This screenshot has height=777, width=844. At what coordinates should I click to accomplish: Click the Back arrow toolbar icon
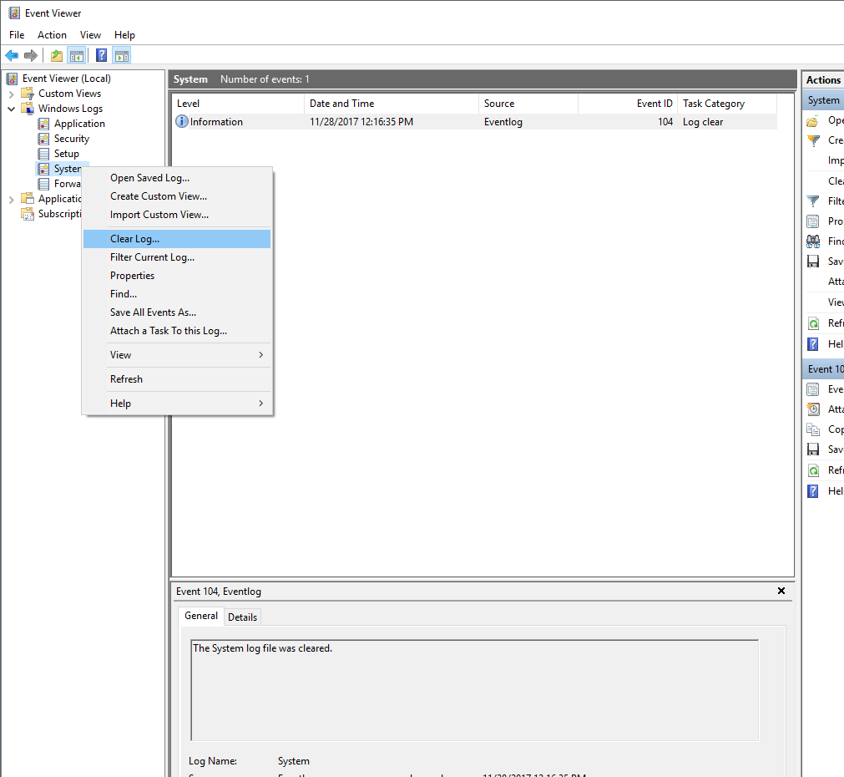tap(12, 55)
